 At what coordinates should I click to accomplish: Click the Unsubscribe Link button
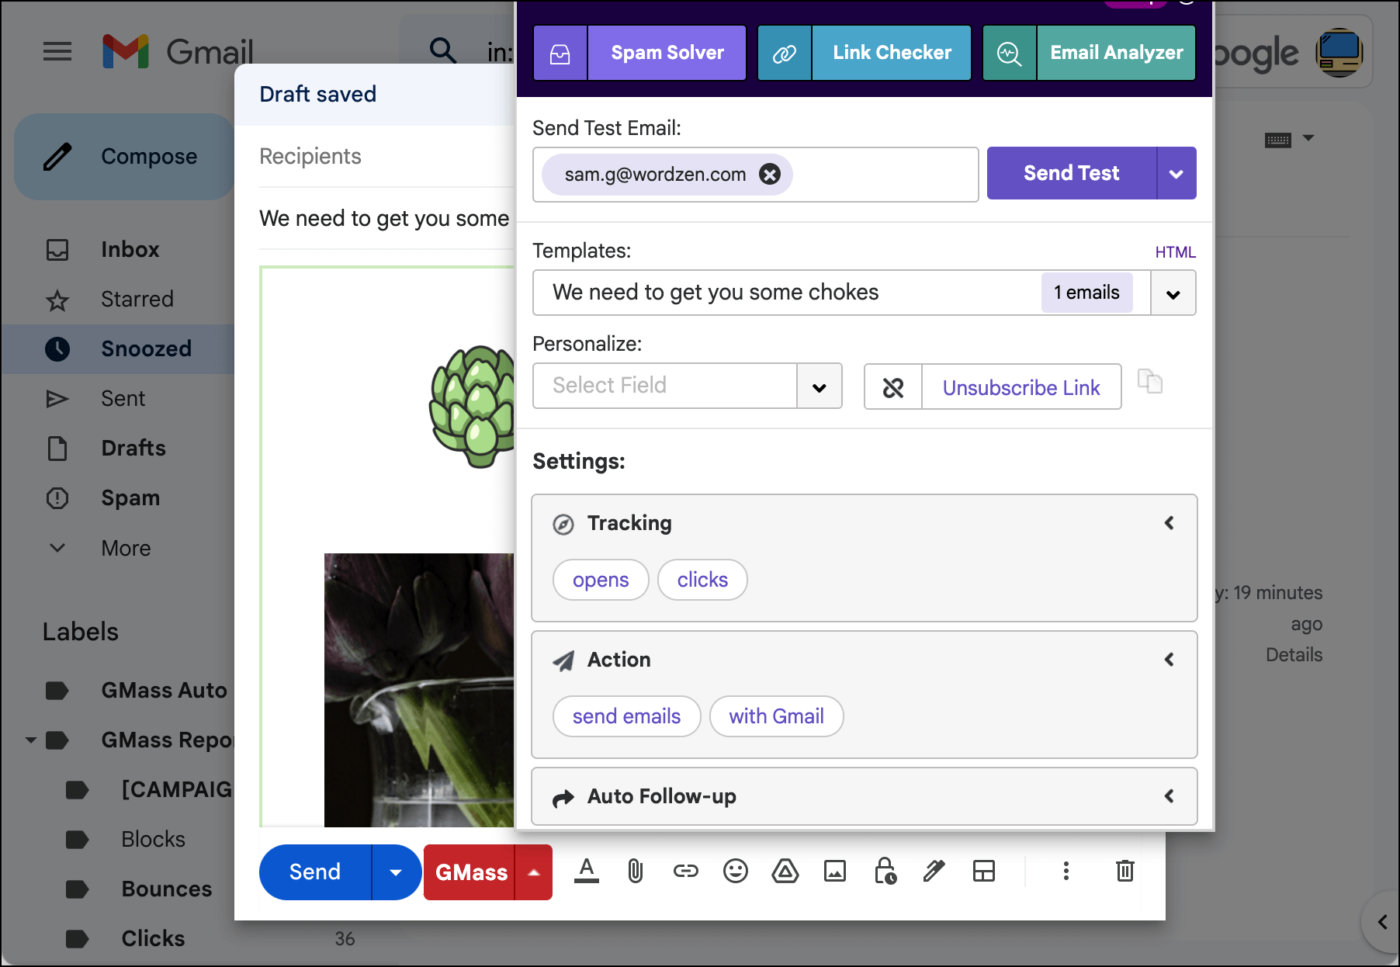click(x=1021, y=387)
